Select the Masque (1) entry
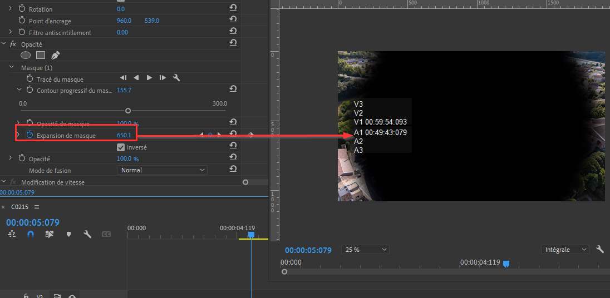This screenshot has width=610, height=298. coord(37,68)
